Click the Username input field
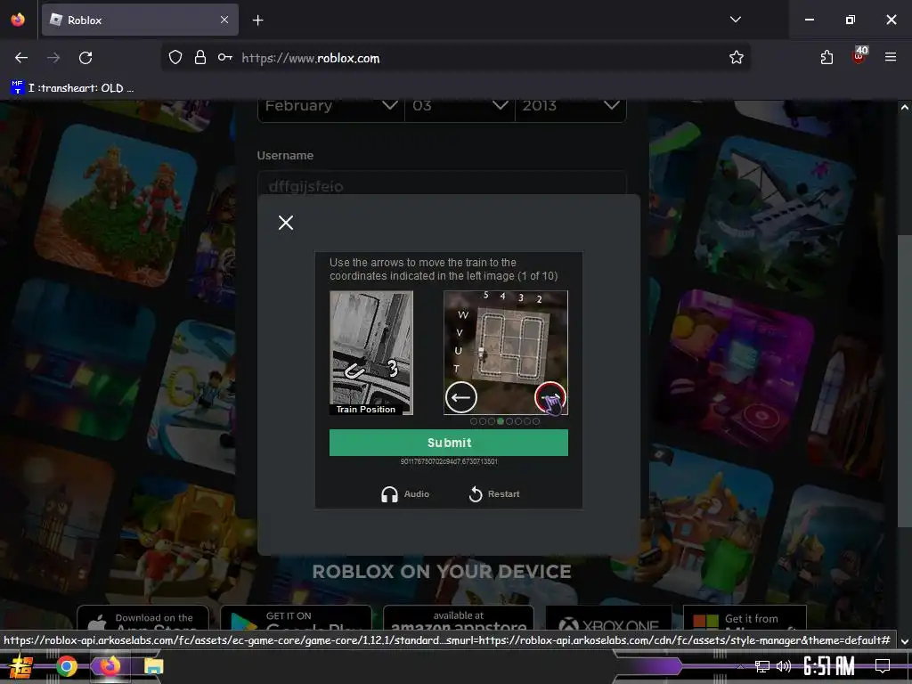912x684 pixels. pos(442,185)
